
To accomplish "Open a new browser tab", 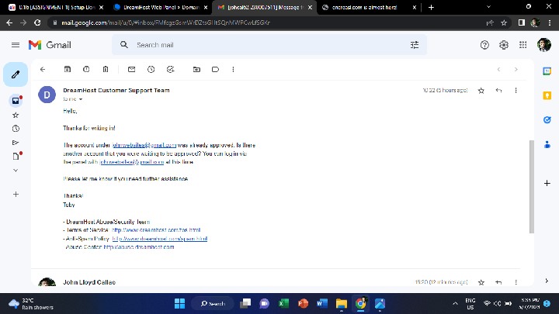I will click(x=431, y=7).
